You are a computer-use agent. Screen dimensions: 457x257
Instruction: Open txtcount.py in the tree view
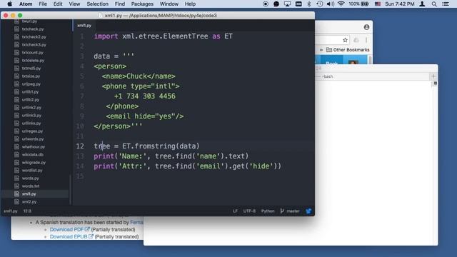point(32,53)
